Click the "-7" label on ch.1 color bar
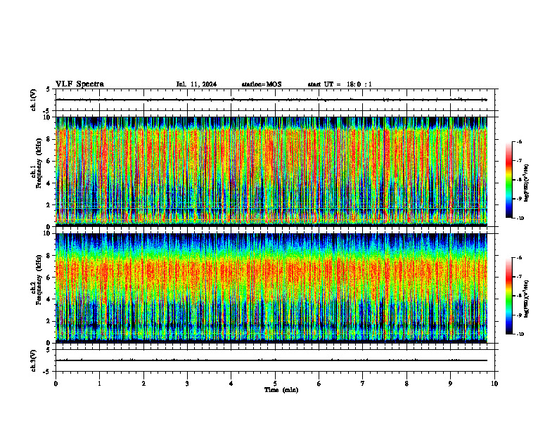 (520, 161)
